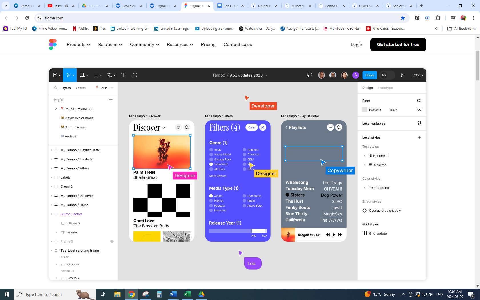The height and width of the screenshot is (300, 480).
Task: Select the Comment tool
Action: click(135, 75)
